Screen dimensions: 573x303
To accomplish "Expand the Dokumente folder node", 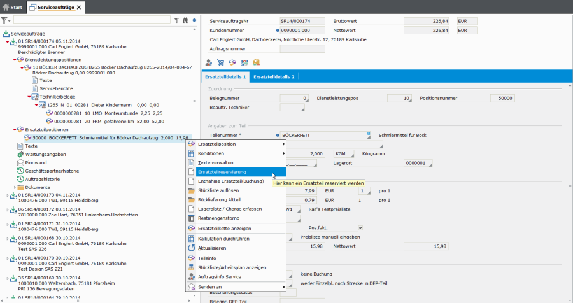I will click(x=15, y=187).
